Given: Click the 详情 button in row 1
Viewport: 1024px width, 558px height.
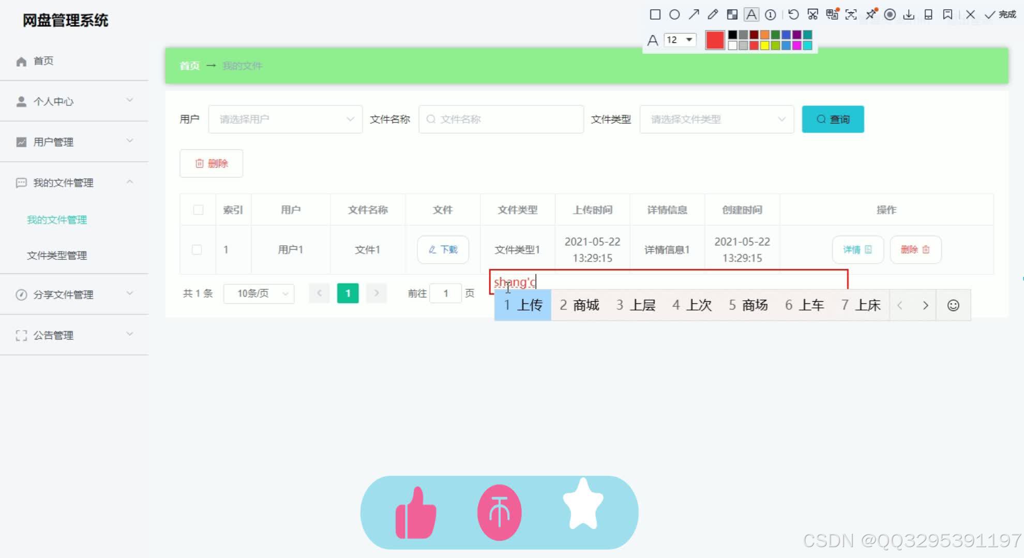Looking at the screenshot, I should (857, 250).
